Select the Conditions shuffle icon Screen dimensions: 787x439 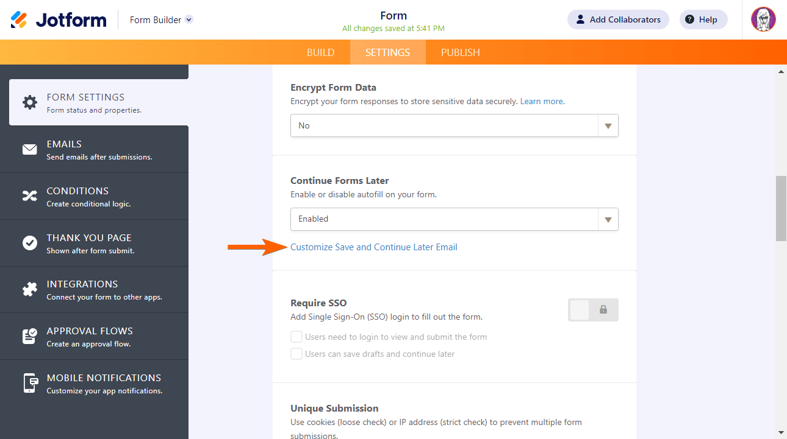tap(30, 196)
